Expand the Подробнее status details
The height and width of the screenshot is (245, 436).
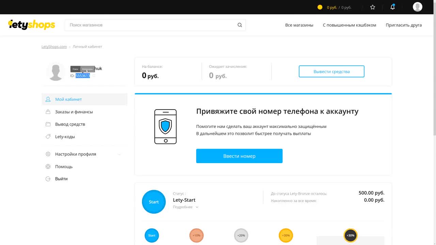click(x=185, y=207)
